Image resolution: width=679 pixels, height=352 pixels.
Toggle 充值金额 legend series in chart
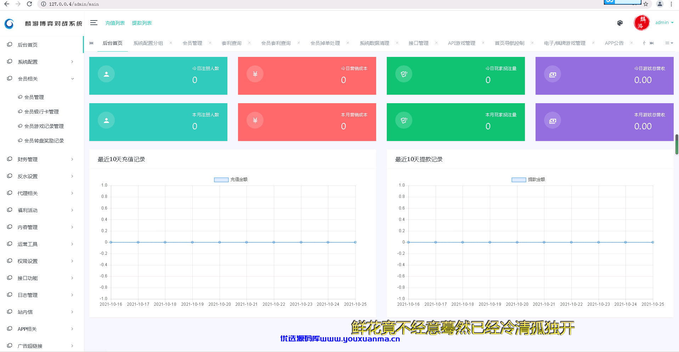tap(231, 180)
